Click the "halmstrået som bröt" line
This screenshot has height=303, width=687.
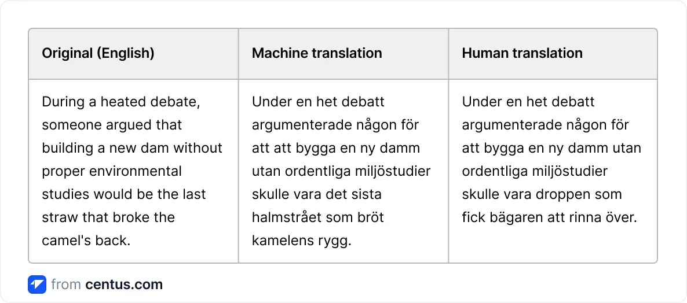tap(318, 217)
